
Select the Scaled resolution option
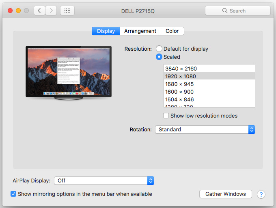pos(159,57)
